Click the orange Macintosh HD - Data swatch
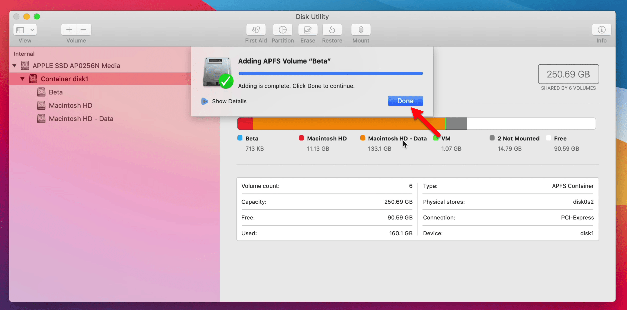 (x=363, y=138)
